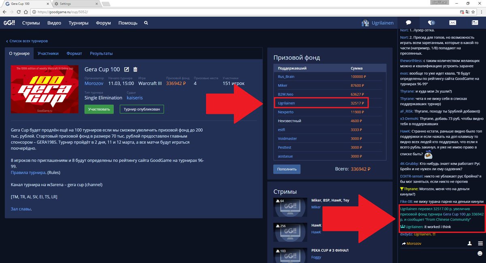Click the GG!! site logo
486x263 pixels.
pos(10,23)
